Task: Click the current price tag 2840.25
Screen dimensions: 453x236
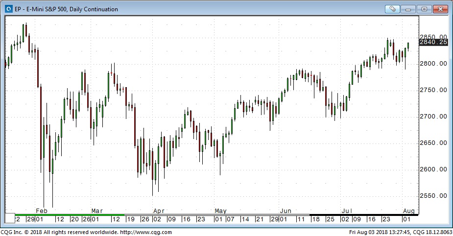Action: (x=433, y=42)
